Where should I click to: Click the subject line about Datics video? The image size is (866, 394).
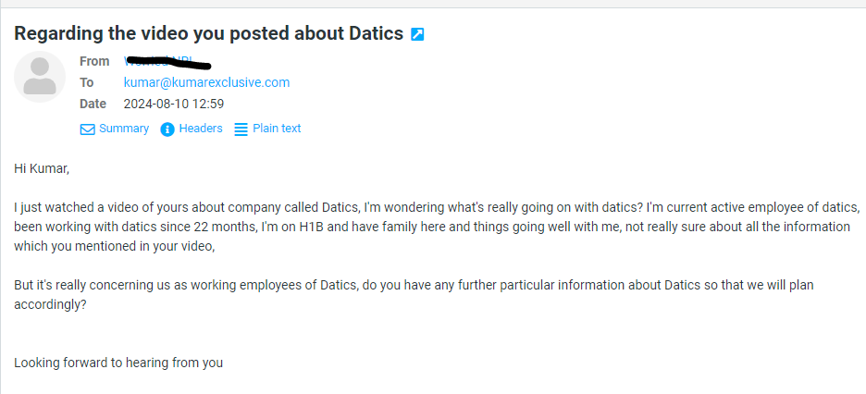pyautogui.click(x=208, y=34)
